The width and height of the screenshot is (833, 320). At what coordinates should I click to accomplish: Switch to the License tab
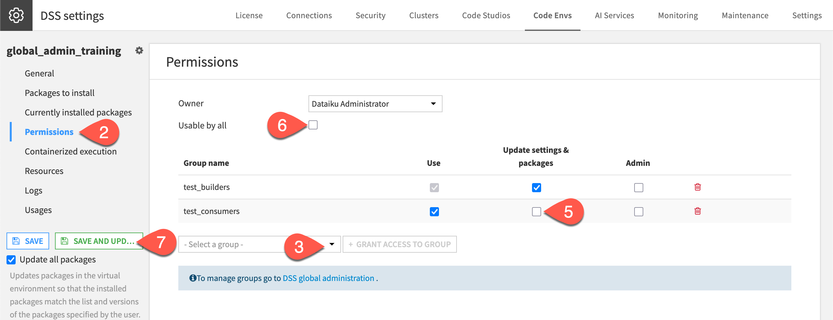coord(249,15)
